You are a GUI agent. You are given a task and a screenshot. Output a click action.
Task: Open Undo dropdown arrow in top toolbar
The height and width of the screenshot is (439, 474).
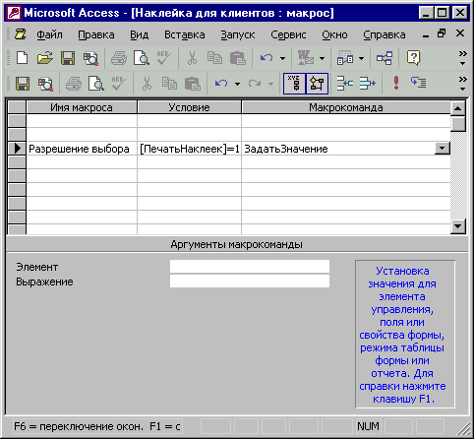pos(282,59)
